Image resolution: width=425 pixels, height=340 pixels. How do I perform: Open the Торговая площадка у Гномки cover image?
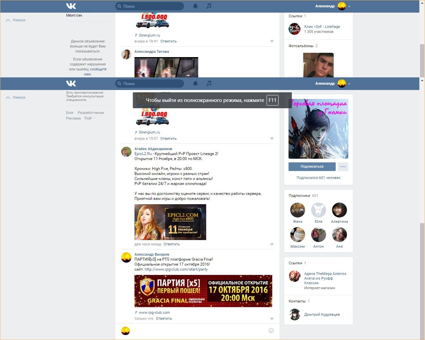pos(318,129)
